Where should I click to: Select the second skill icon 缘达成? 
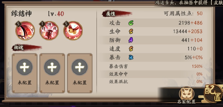click(x=49, y=30)
